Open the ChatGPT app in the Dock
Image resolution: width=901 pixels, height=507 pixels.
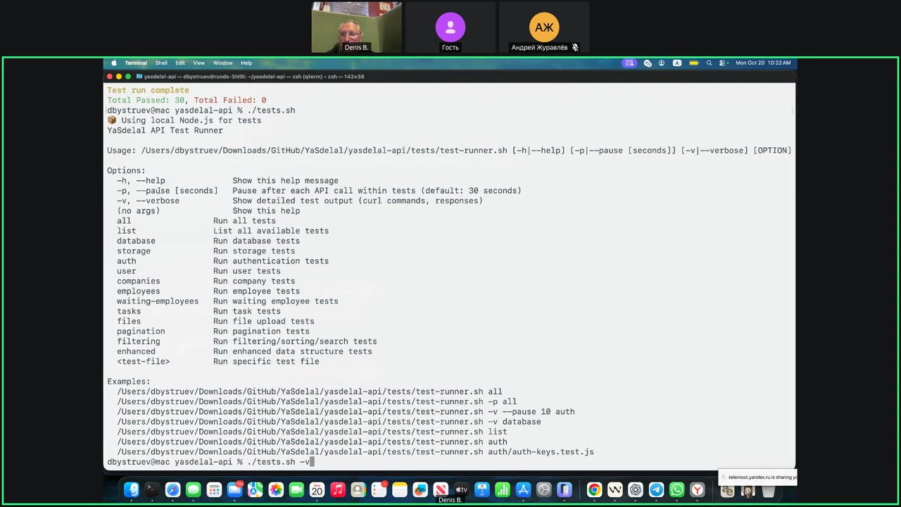tap(636, 490)
